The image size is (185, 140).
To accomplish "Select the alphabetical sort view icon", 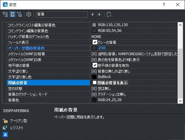I will tap(13, 14).
